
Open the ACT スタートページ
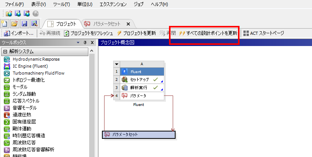pos(264,33)
